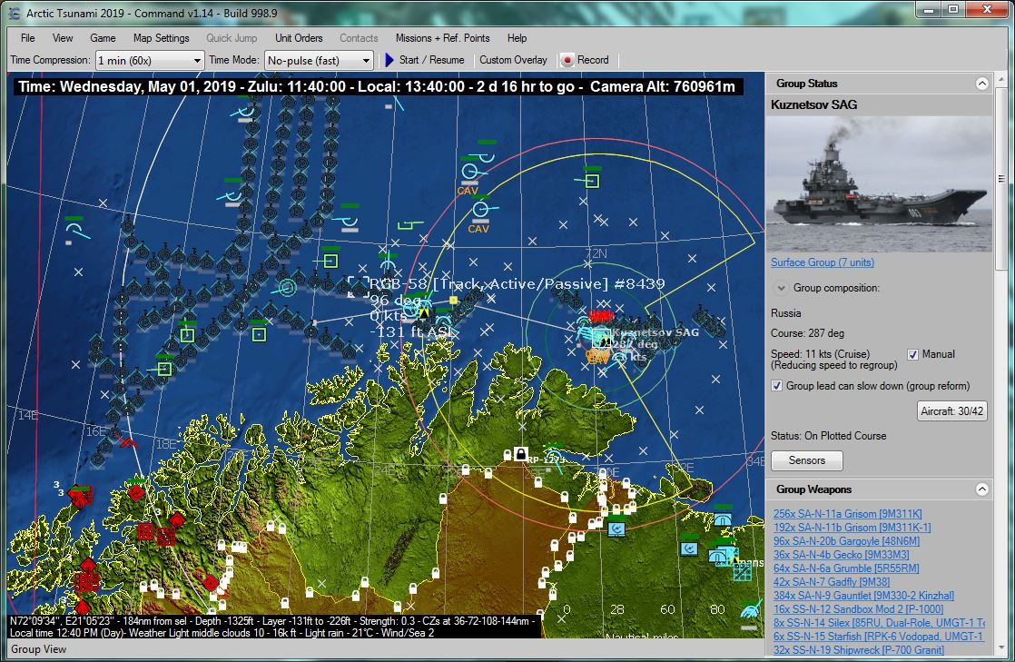Open SA-N-9 Gauntlet weapon link

point(863,596)
